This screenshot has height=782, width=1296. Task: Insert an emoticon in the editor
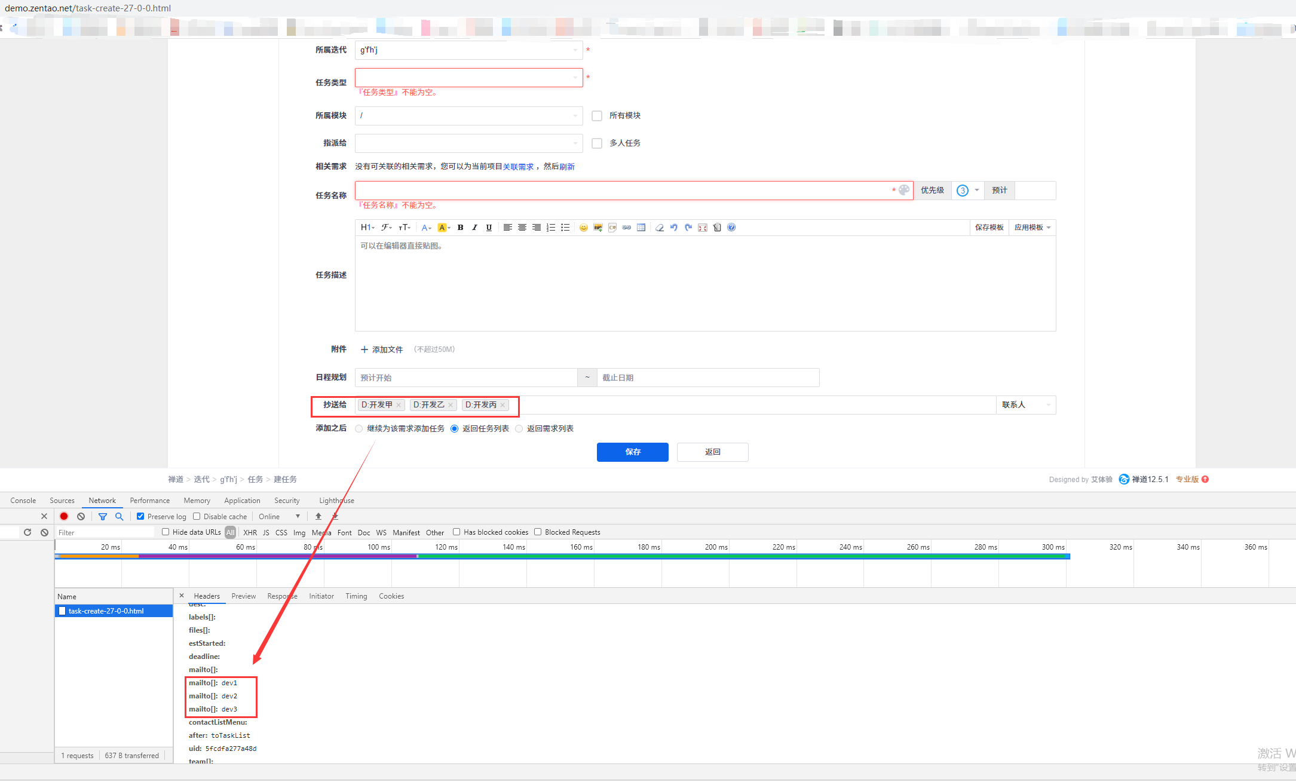[583, 228]
